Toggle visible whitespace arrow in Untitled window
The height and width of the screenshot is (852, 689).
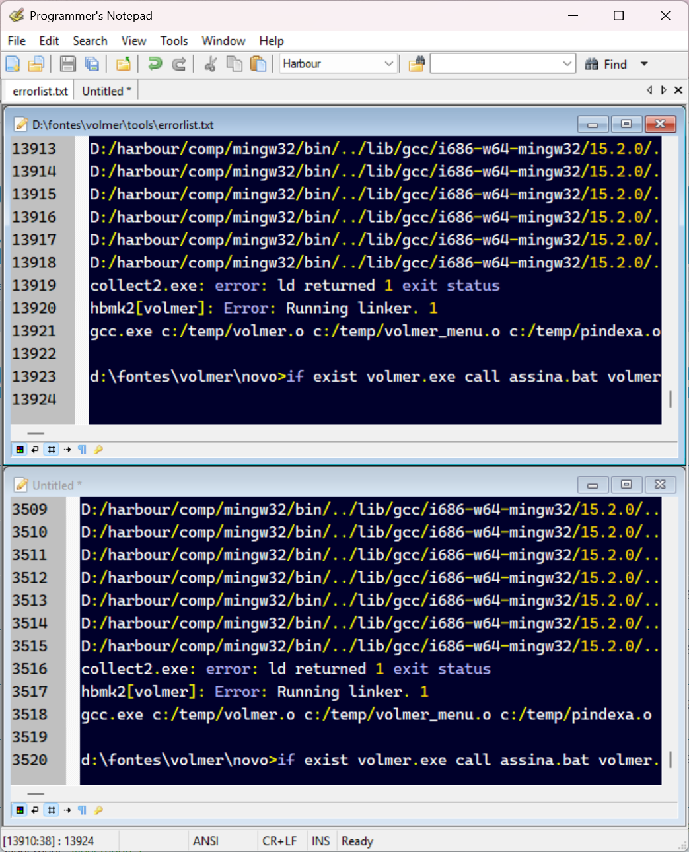coord(67,810)
